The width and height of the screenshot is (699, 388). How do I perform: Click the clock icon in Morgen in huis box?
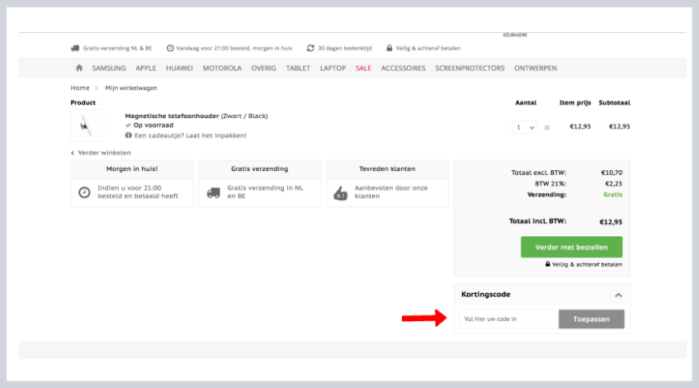[x=84, y=192]
